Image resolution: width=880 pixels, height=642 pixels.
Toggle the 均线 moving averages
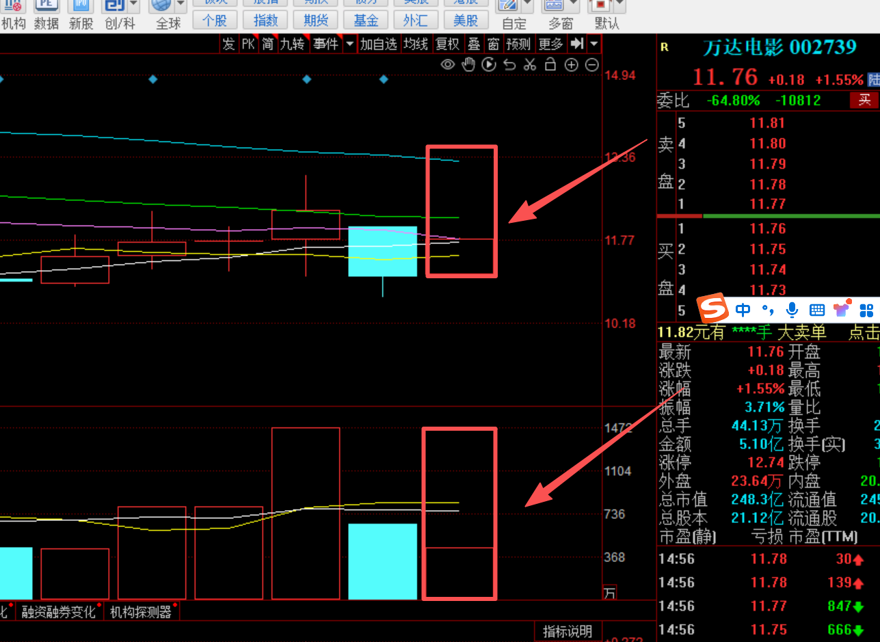tap(415, 44)
